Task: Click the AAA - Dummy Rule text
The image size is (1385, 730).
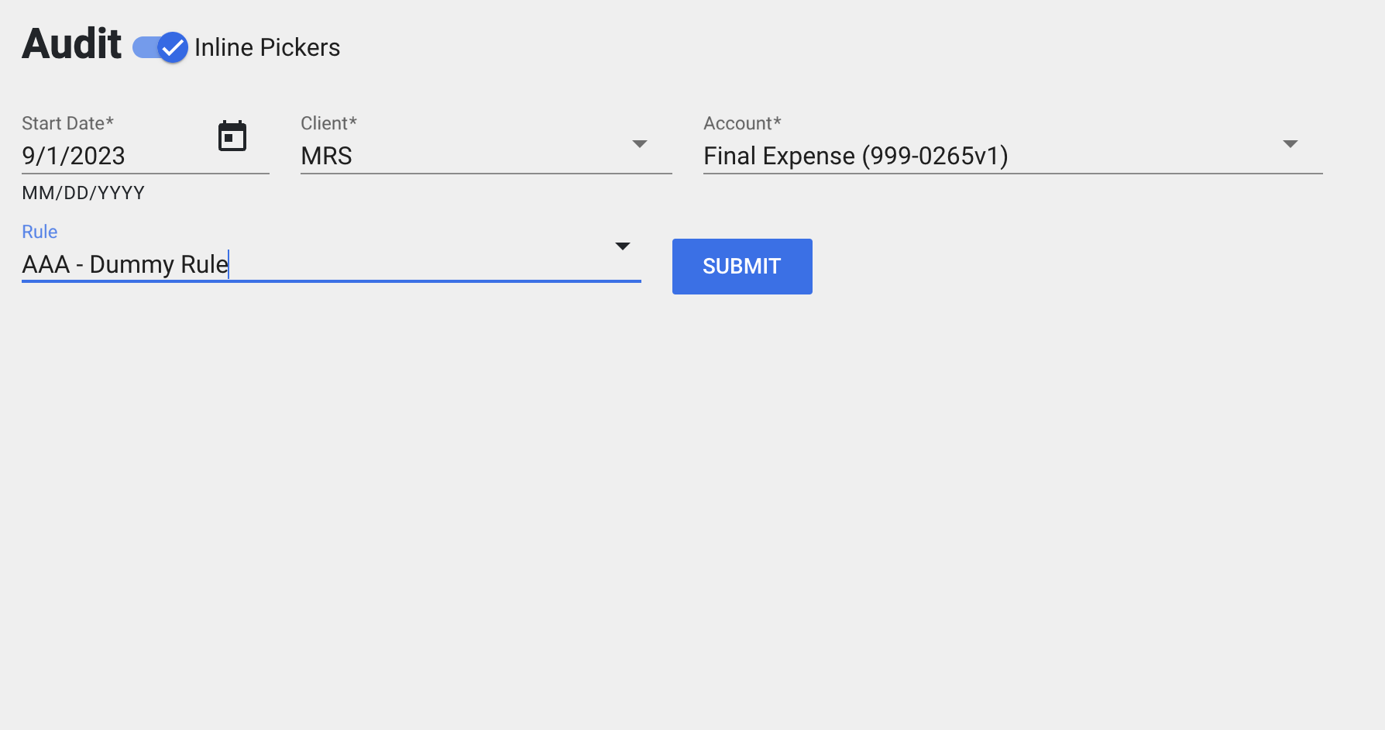Action: click(x=125, y=265)
